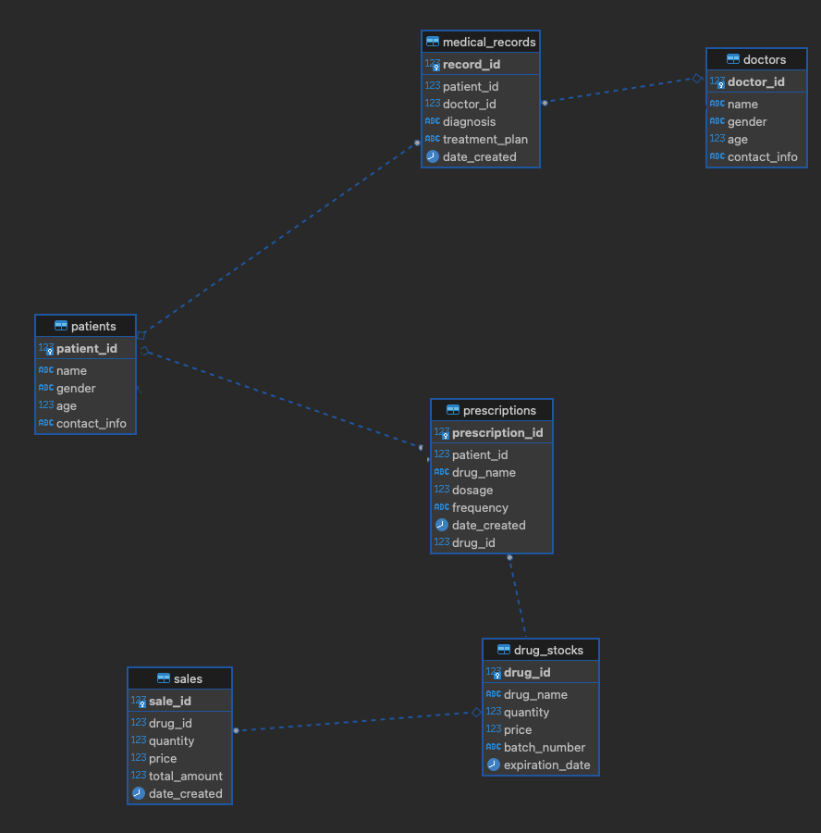Select the total_amount column
This screenshot has height=833, width=821.
(x=180, y=776)
